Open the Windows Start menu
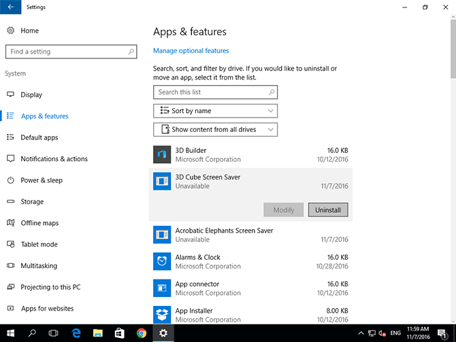This screenshot has width=456, height=342. click(x=10, y=333)
